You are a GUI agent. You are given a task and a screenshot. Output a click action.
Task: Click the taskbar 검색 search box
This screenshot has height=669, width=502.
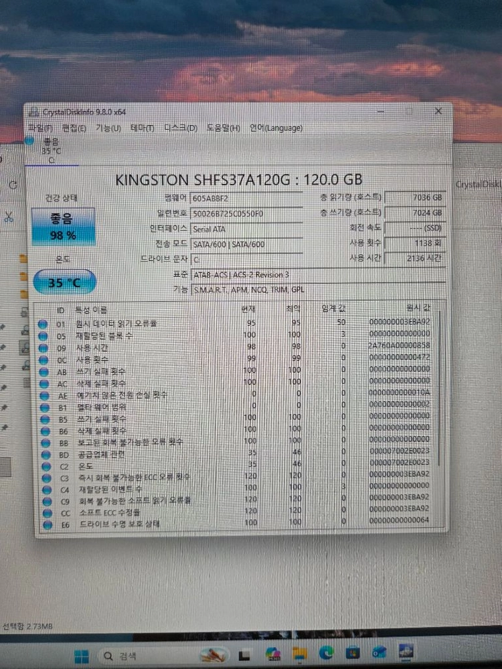[x=165, y=656]
